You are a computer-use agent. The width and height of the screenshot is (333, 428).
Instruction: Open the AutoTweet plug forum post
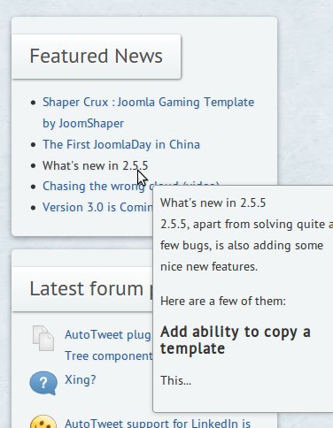109,345
